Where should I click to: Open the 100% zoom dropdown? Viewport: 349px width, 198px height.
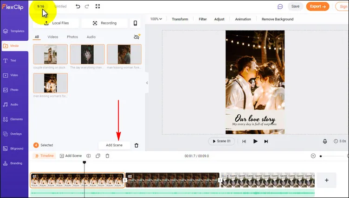(x=156, y=19)
